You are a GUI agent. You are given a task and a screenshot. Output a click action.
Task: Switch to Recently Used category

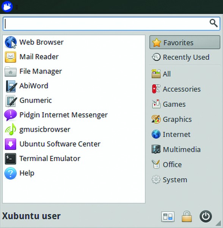pyautogui.click(x=185, y=57)
